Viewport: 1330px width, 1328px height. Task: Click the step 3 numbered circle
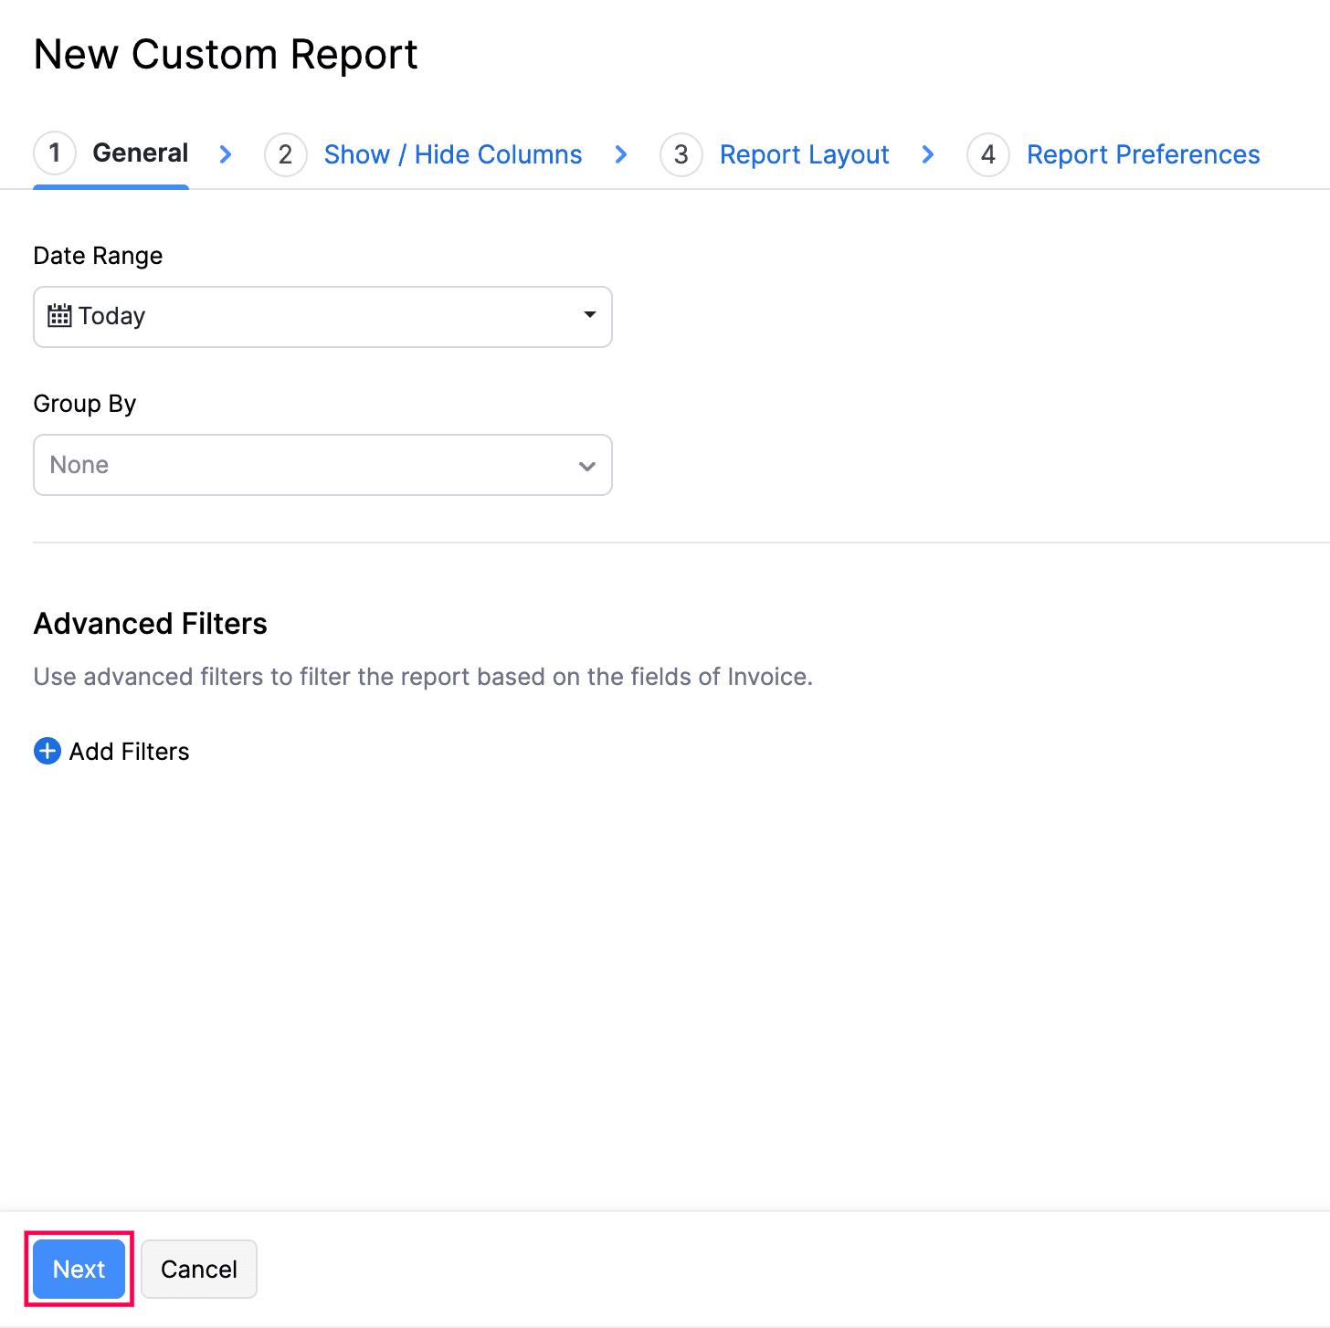pyautogui.click(x=681, y=154)
